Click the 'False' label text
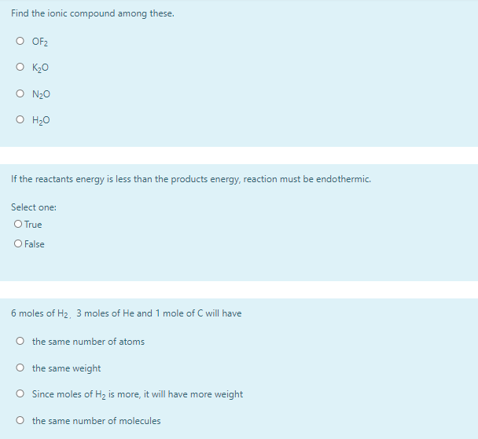The width and height of the screenshot is (478, 439). pyautogui.click(x=35, y=244)
